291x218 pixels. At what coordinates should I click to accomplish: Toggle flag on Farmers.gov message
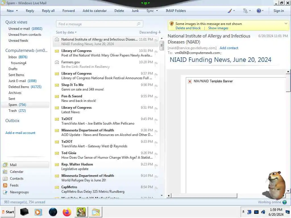coord(156,63)
